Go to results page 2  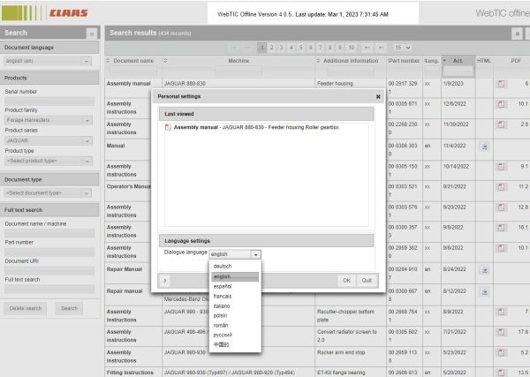271,48
